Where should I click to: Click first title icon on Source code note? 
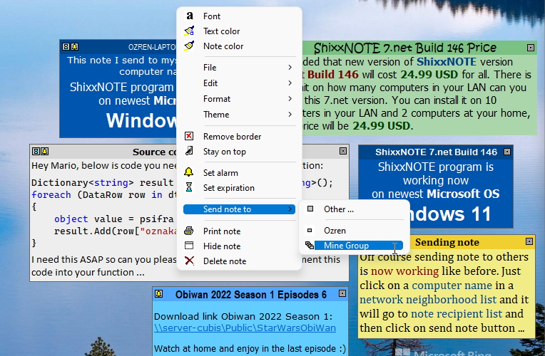click(x=36, y=151)
